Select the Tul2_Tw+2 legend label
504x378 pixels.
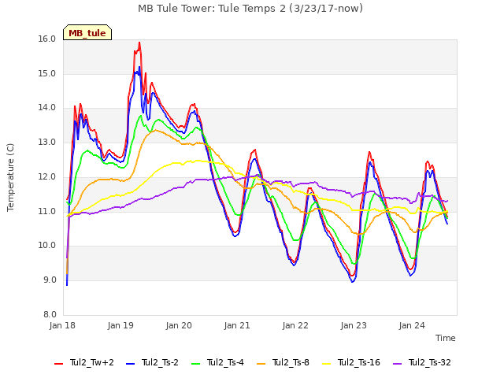[x=92, y=362]
